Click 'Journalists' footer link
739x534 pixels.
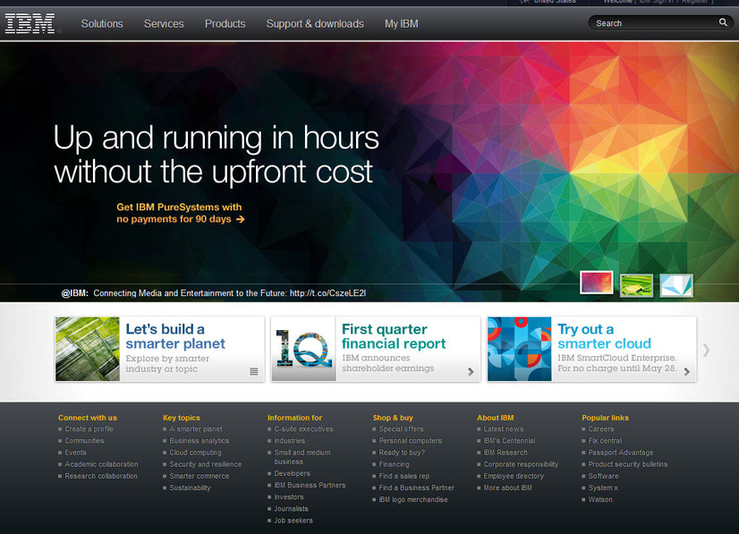[x=292, y=509]
